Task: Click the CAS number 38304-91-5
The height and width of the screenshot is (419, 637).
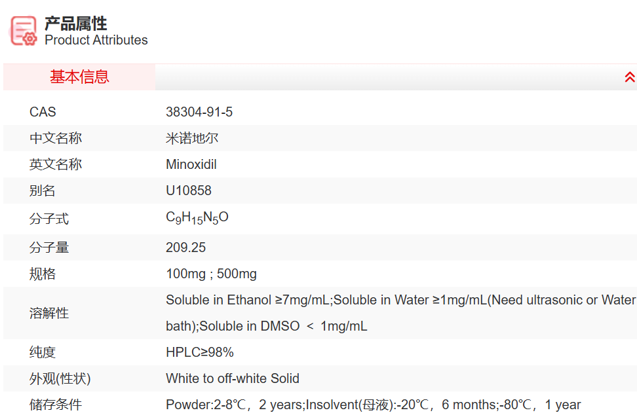Action: [199, 112]
